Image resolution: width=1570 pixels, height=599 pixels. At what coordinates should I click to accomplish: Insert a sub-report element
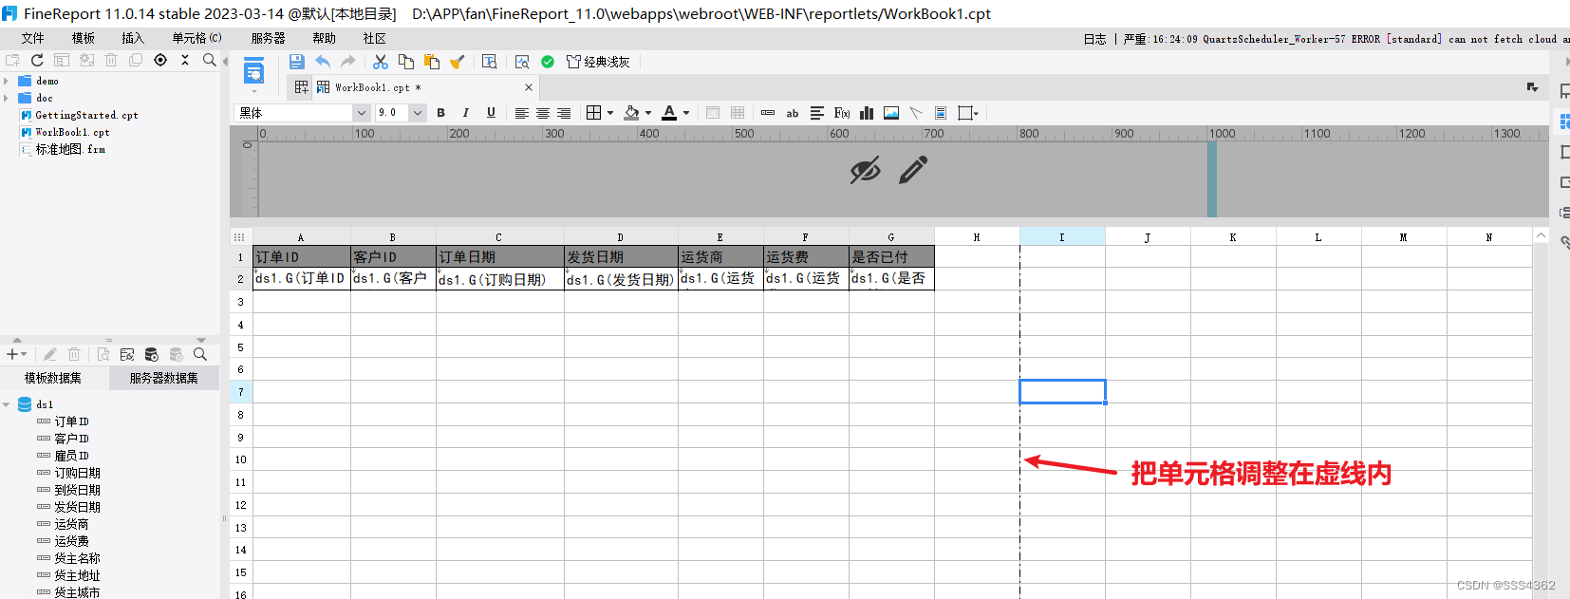click(941, 113)
